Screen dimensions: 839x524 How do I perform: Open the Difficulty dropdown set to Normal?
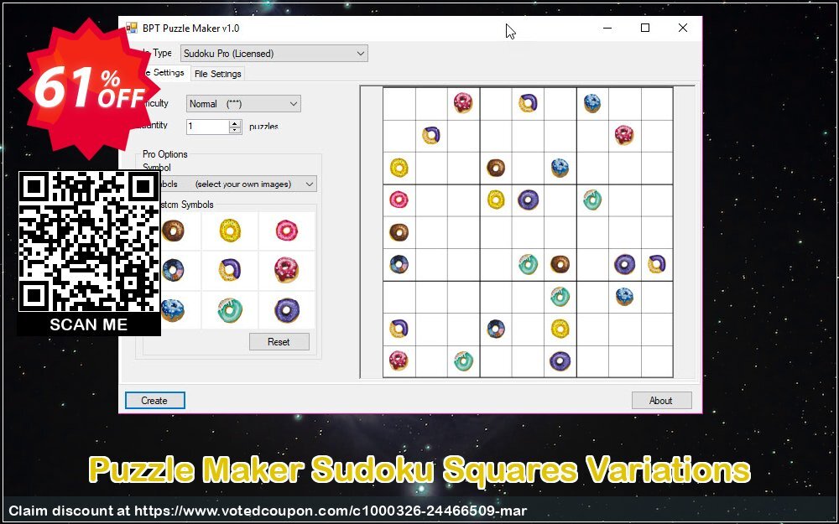tap(243, 104)
